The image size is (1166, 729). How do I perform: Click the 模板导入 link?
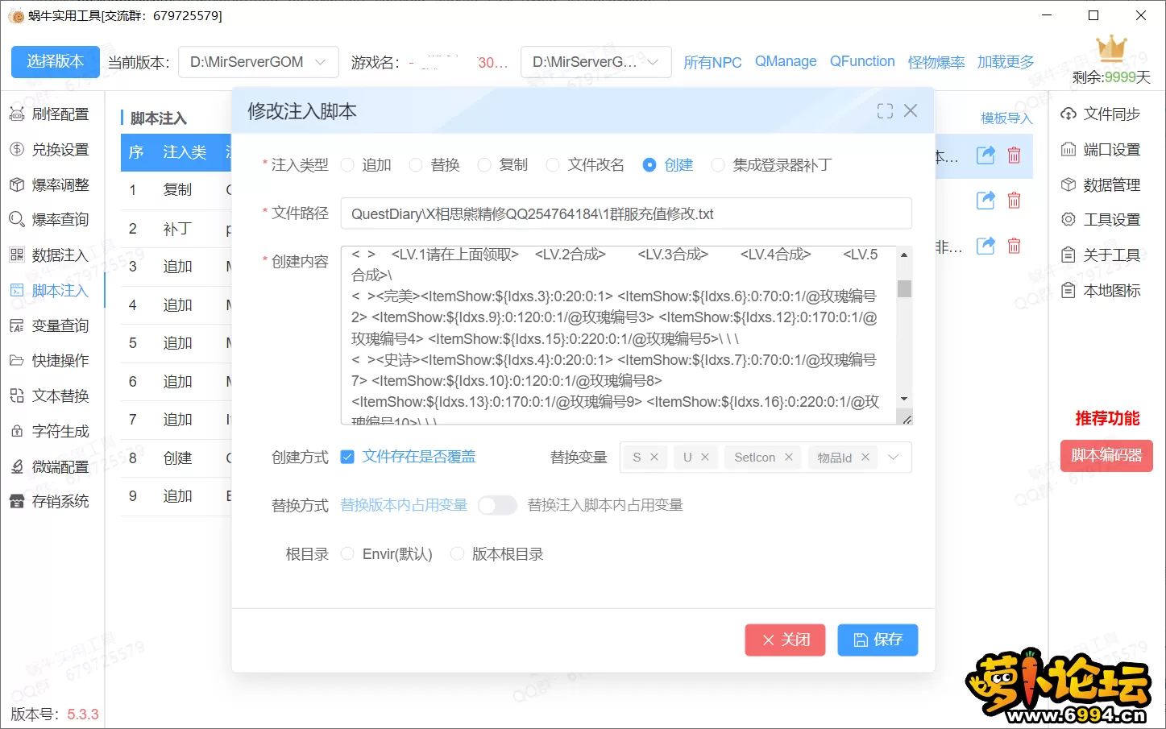point(1006,118)
